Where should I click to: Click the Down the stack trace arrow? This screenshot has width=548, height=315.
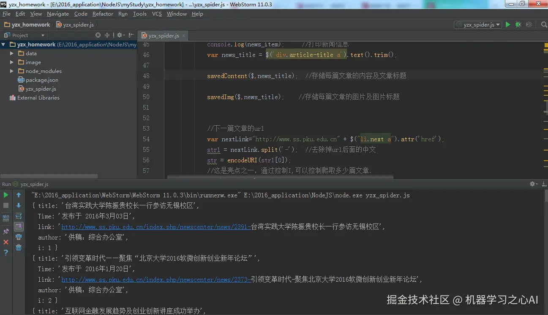coord(19,205)
